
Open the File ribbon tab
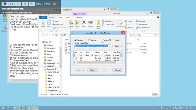43,18
